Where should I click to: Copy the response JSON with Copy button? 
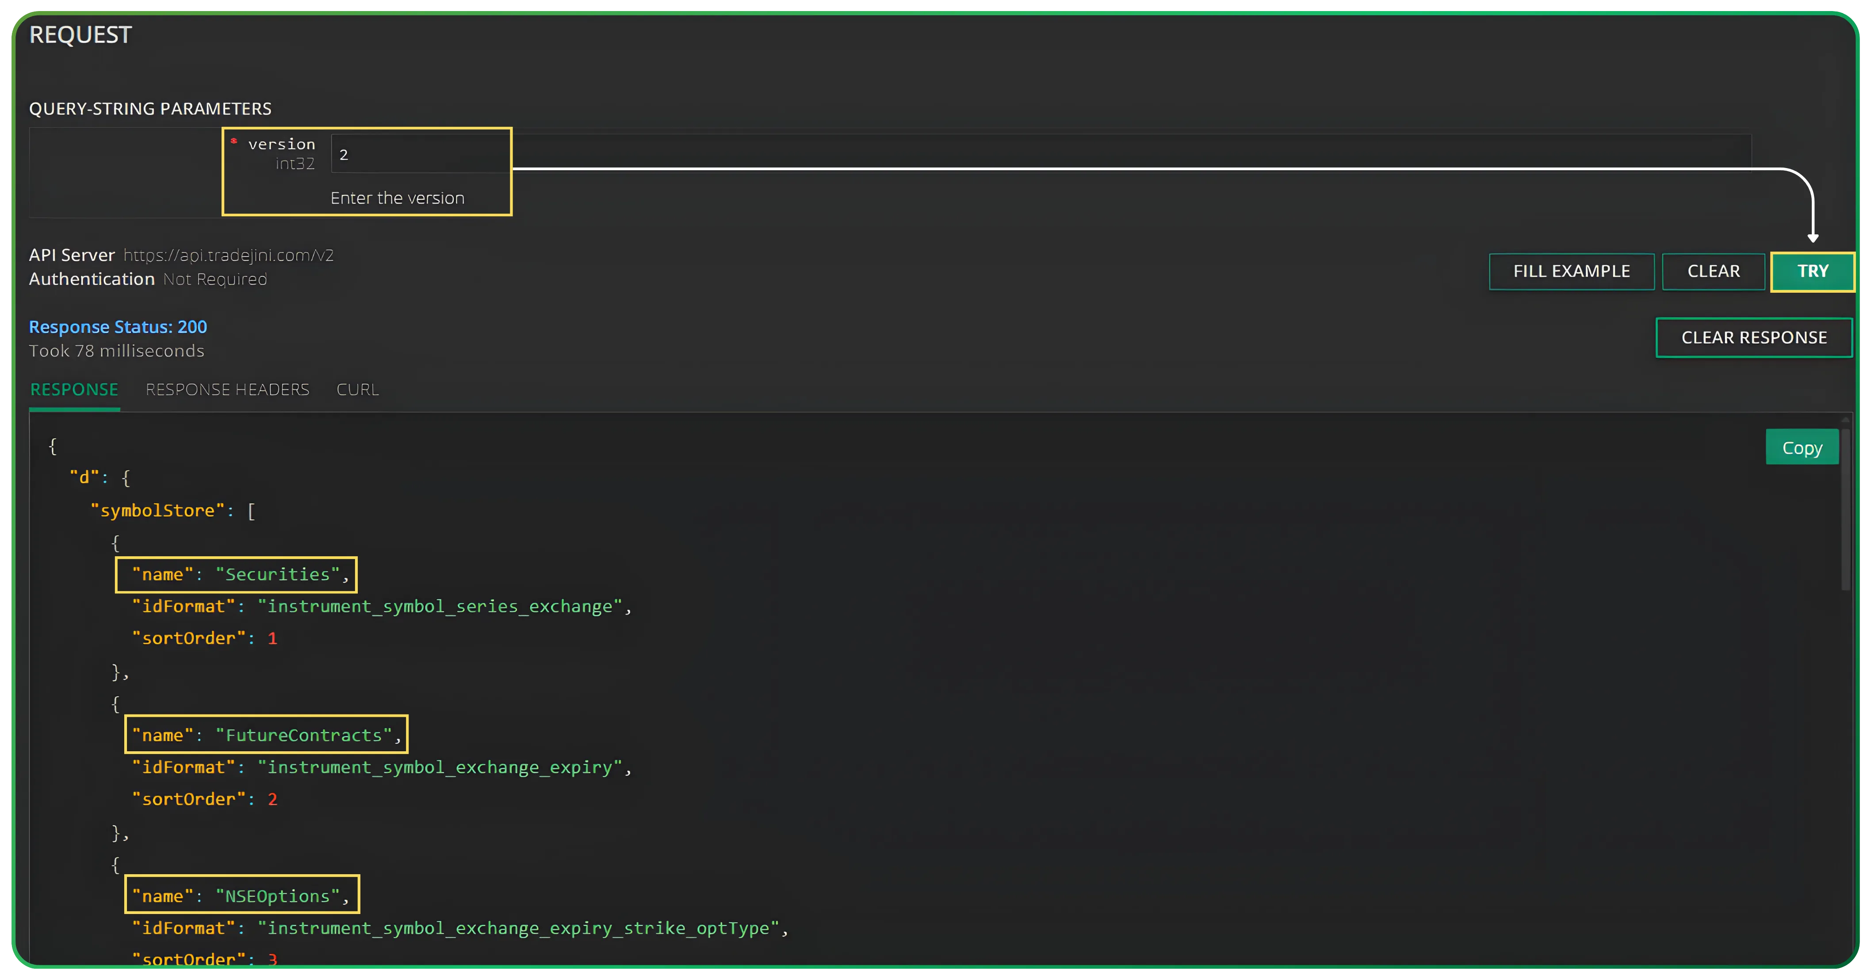point(1801,447)
